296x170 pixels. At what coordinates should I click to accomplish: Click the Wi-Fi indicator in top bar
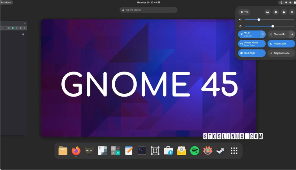pos(286,3)
